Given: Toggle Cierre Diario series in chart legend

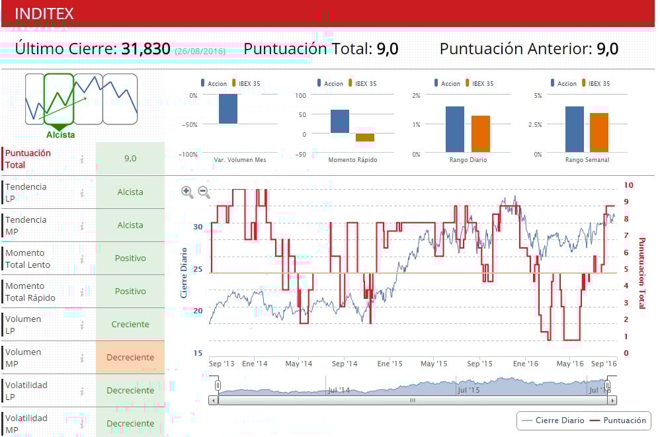Looking at the screenshot, I should [553, 420].
